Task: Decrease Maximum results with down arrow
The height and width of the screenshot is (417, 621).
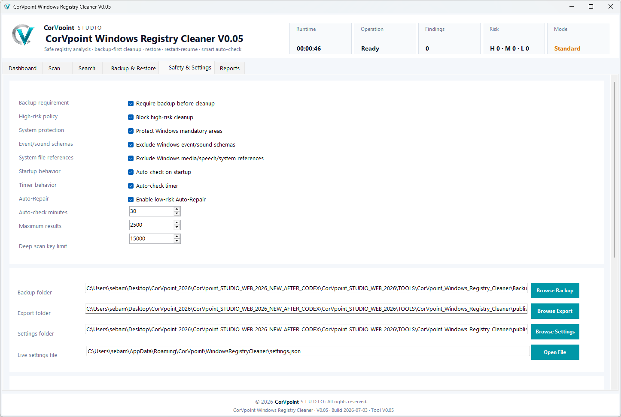Action: pyautogui.click(x=177, y=227)
